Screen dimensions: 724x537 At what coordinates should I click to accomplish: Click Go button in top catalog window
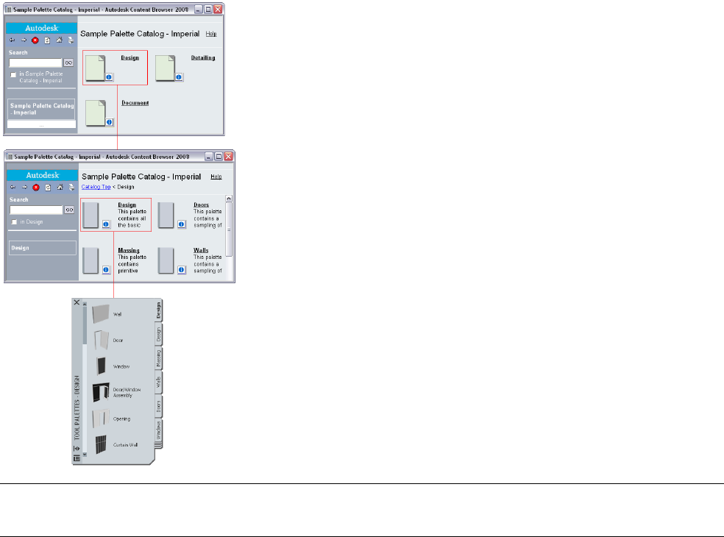tap(69, 63)
